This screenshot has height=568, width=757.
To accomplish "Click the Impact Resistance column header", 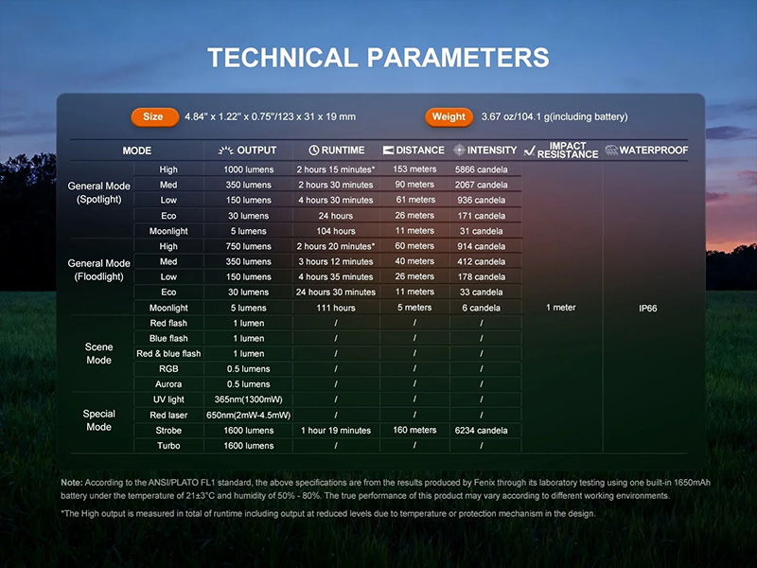I will (x=561, y=150).
